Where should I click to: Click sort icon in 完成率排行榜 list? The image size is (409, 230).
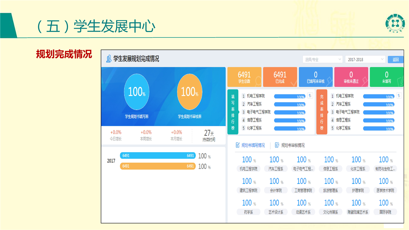click(399, 96)
